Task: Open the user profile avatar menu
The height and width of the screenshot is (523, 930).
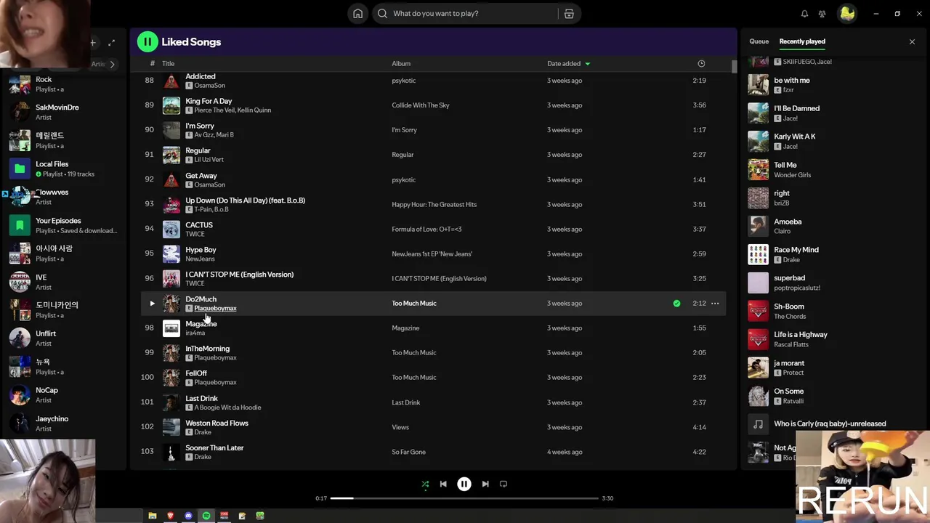Action: (x=846, y=14)
